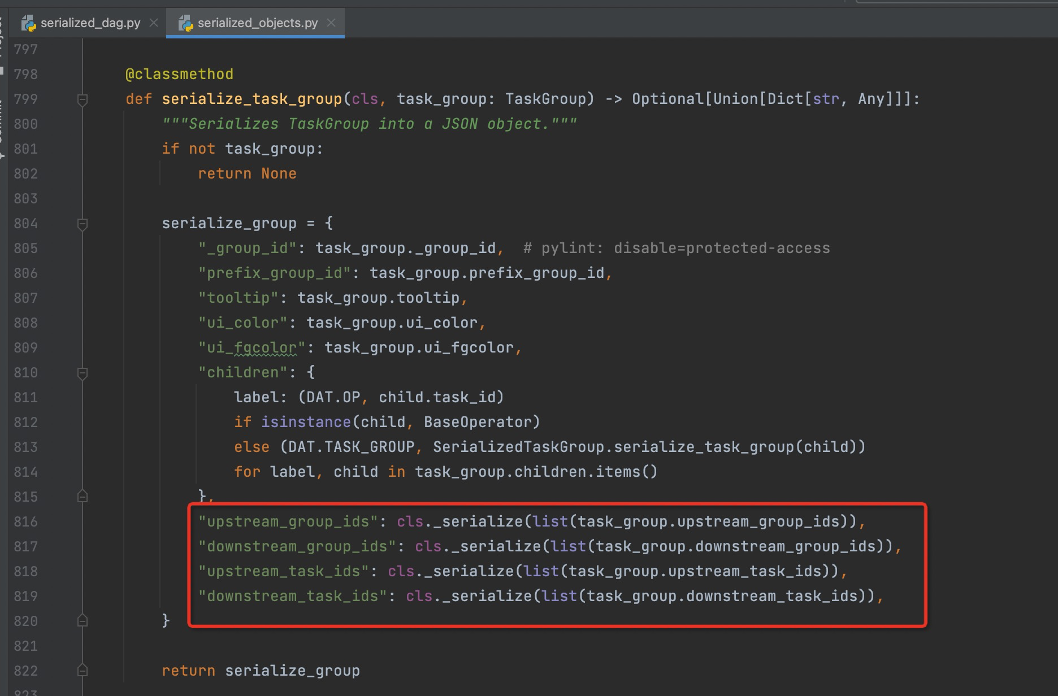1058x696 pixels.
Task: Click Optional in the return type
Action: click(667, 99)
